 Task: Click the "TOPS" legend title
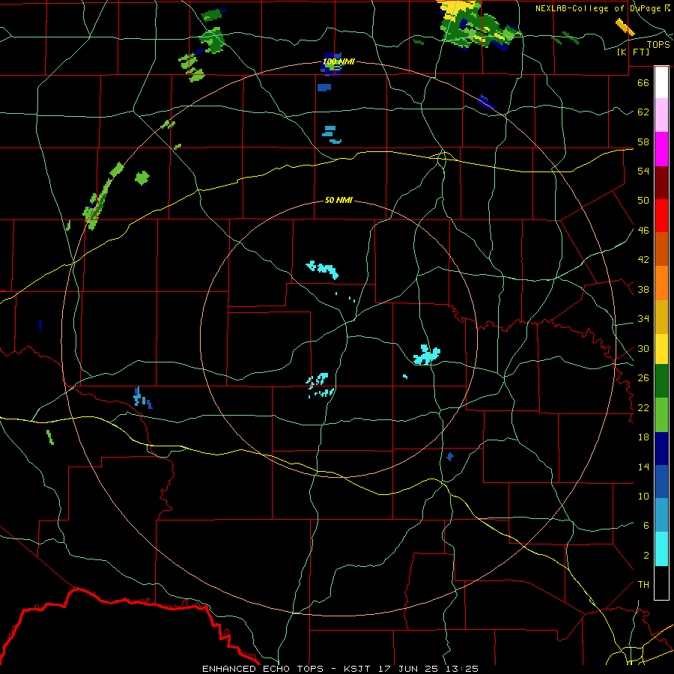click(x=658, y=45)
